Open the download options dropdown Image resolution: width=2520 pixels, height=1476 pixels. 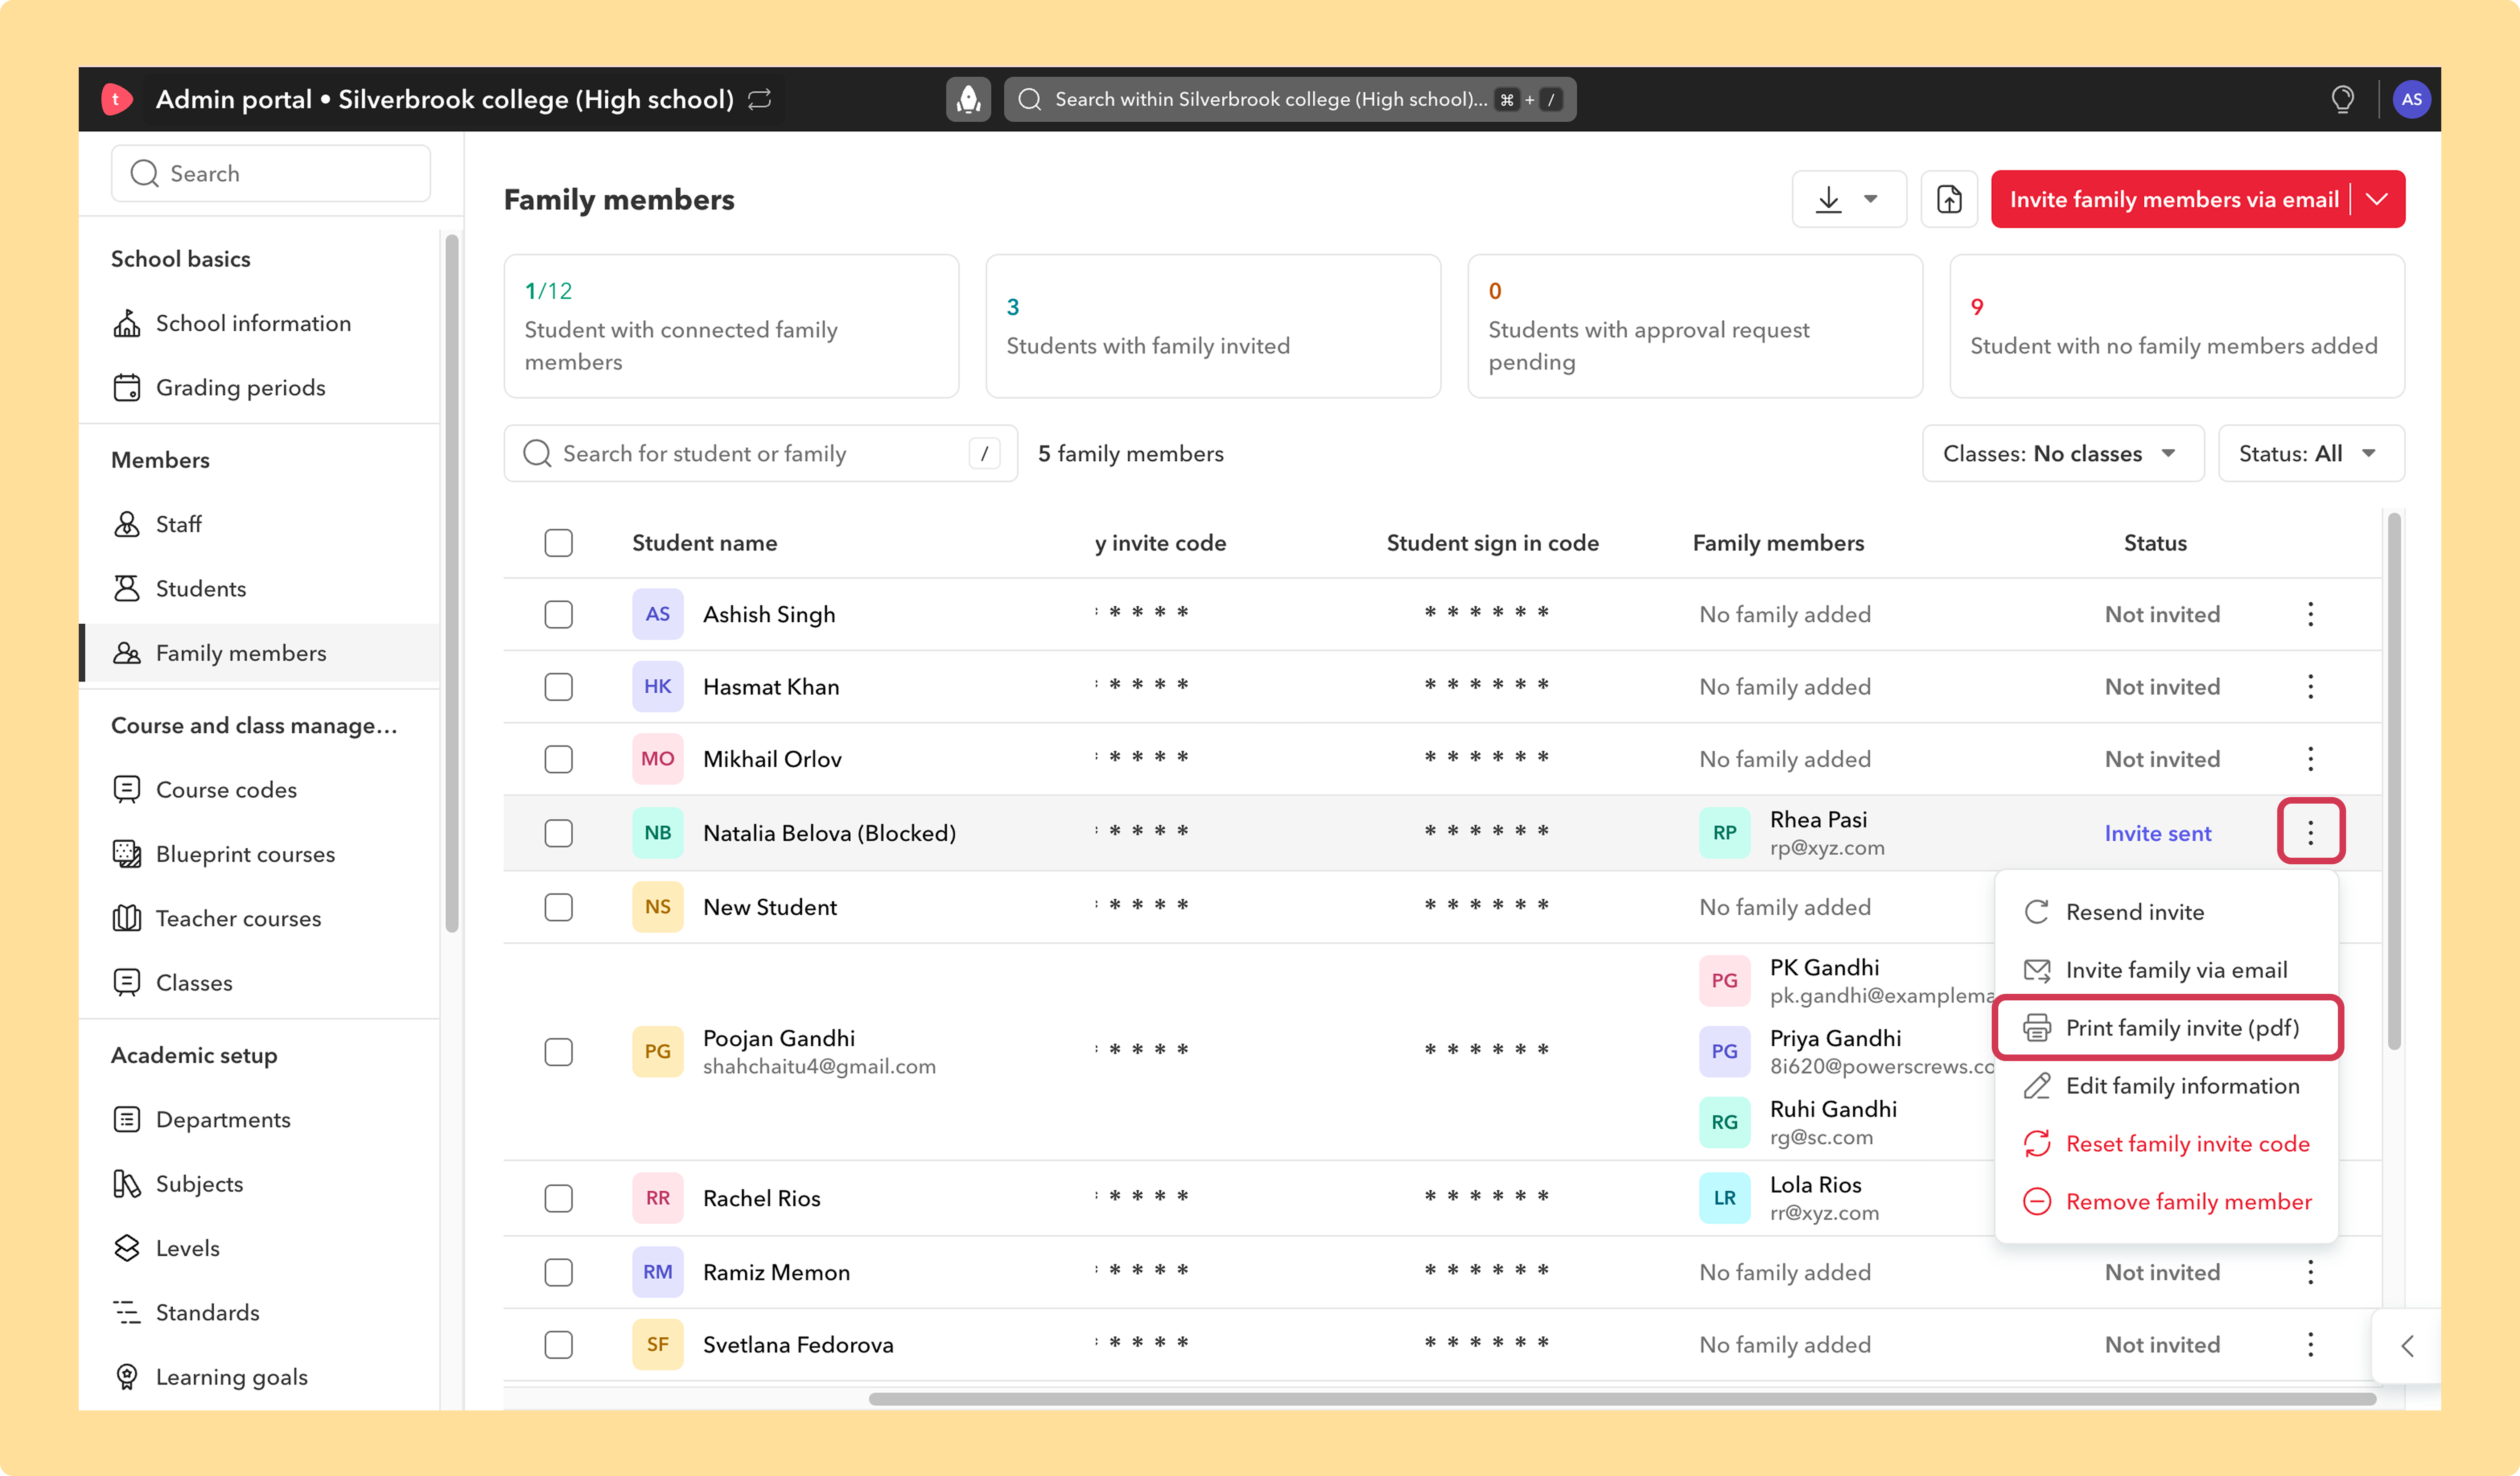point(1848,199)
